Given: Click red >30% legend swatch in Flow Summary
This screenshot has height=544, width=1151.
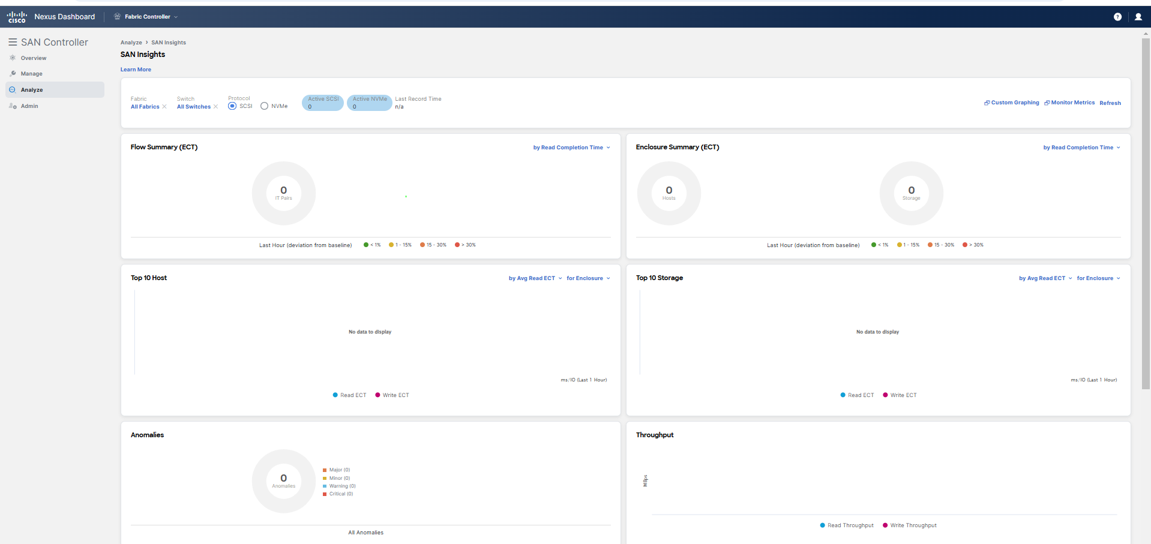Looking at the screenshot, I should pyautogui.click(x=457, y=245).
